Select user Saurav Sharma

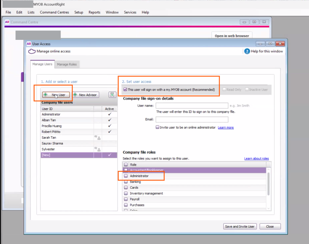(79, 143)
